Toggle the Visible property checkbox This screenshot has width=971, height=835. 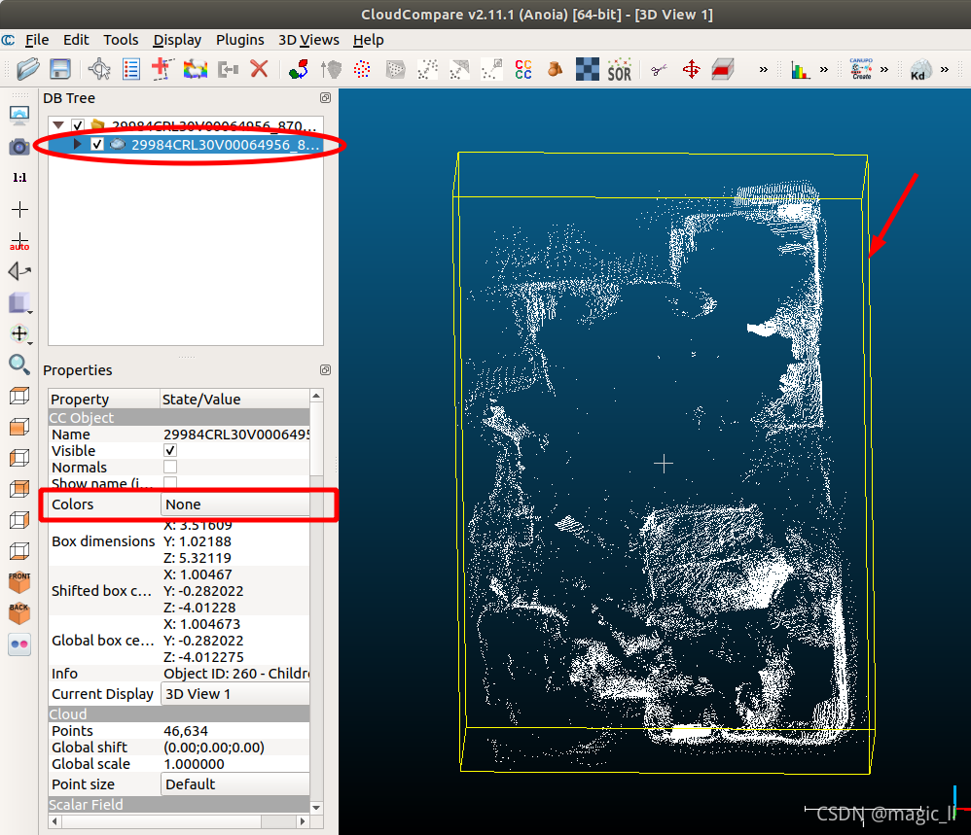coord(169,450)
